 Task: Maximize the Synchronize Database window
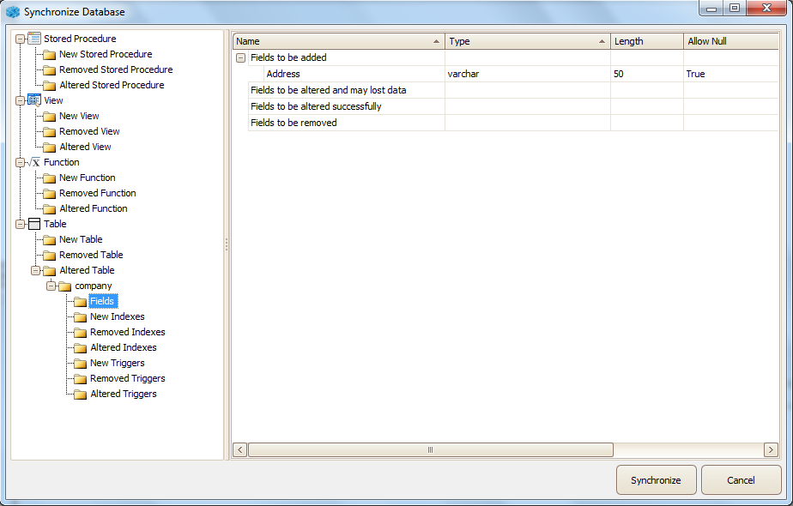(x=735, y=8)
